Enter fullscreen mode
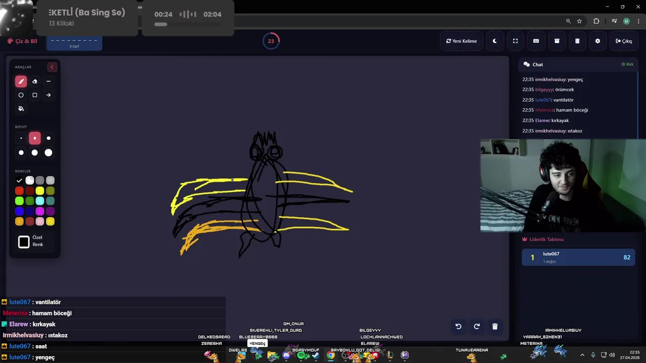The image size is (646, 363). click(515, 41)
